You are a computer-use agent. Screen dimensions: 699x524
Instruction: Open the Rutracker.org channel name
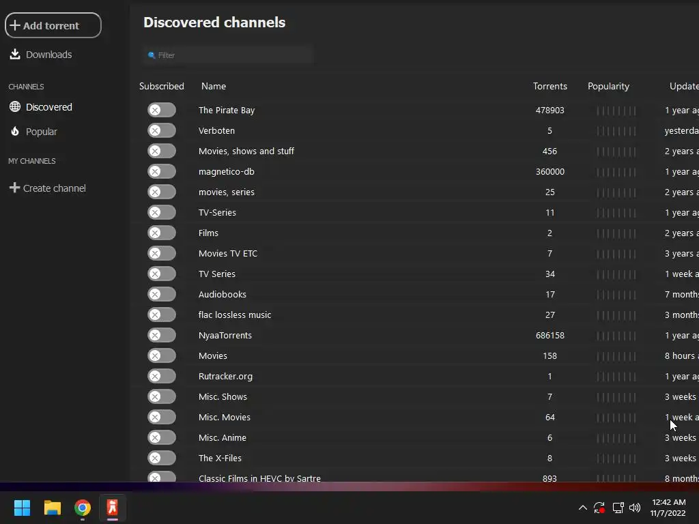[x=225, y=377]
